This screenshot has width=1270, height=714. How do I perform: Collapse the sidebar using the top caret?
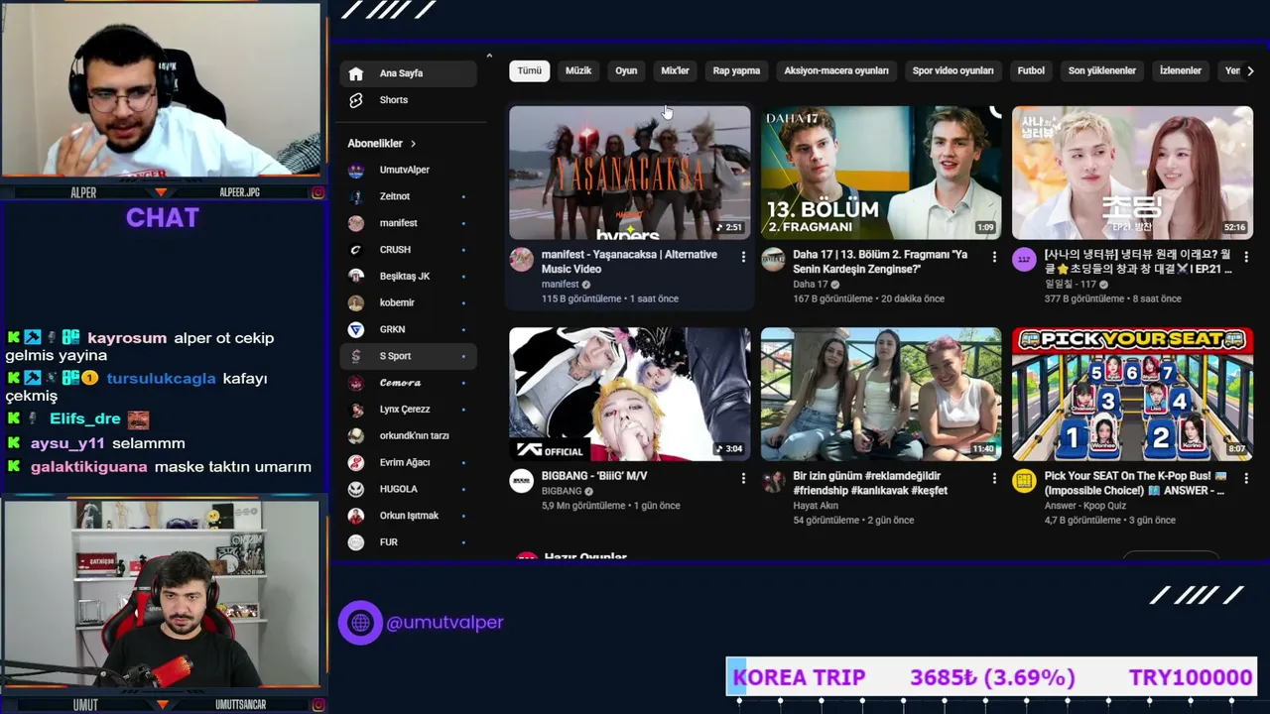[x=489, y=56]
